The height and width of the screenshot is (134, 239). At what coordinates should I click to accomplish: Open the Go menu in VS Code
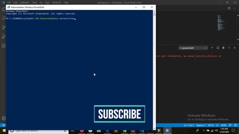(41, 3)
